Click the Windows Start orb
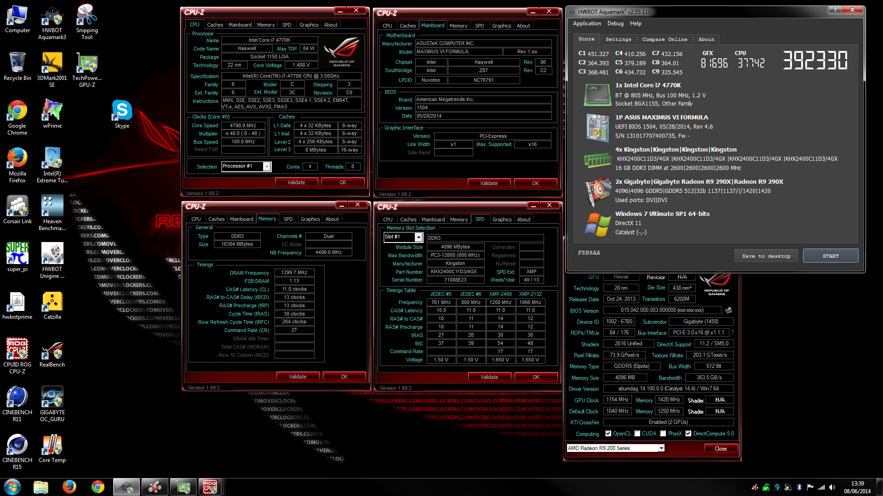 pyautogui.click(x=12, y=486)
